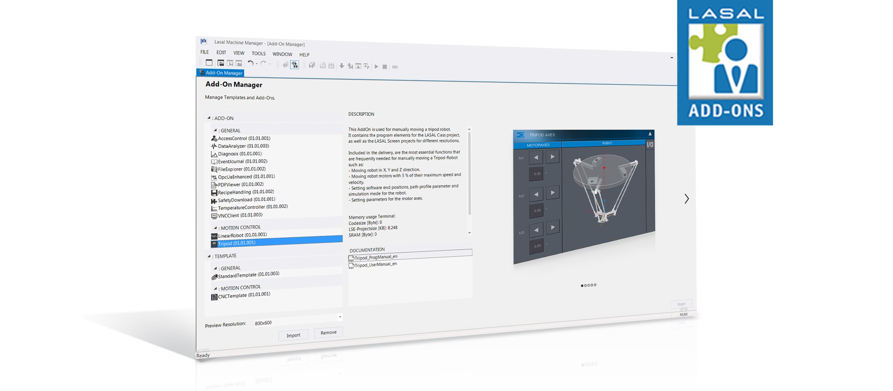Open the Redo history dropdown arrow
The image size is (893, 391).
point(270,64)
